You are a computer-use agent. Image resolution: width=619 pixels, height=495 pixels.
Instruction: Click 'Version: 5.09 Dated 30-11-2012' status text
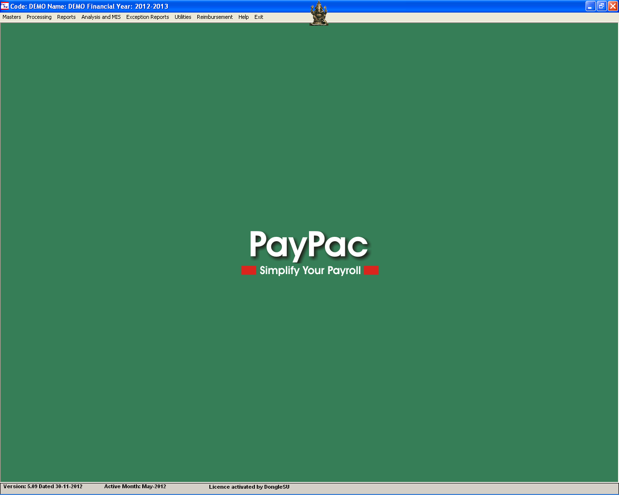(43, 487)
